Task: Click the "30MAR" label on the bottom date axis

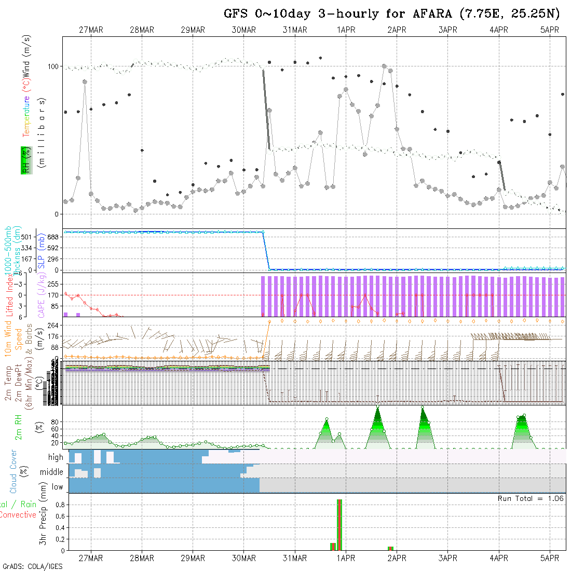Action: [244, 558]
